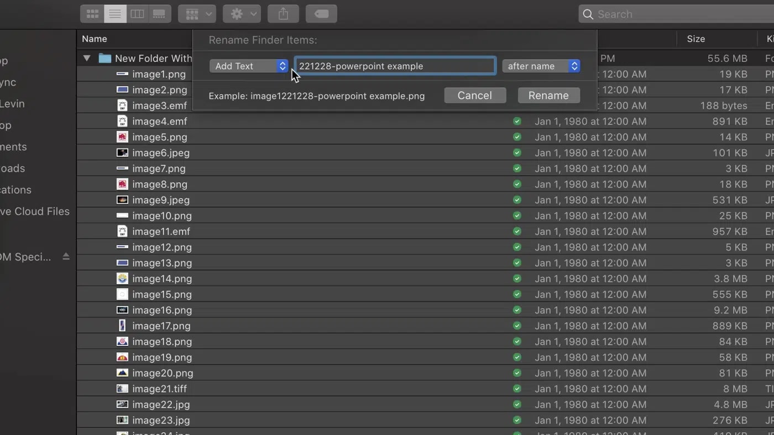Image resolution: width=774 pixels, height=435 pixels.
Task: Open the after name dropdown
Action: 541,66
